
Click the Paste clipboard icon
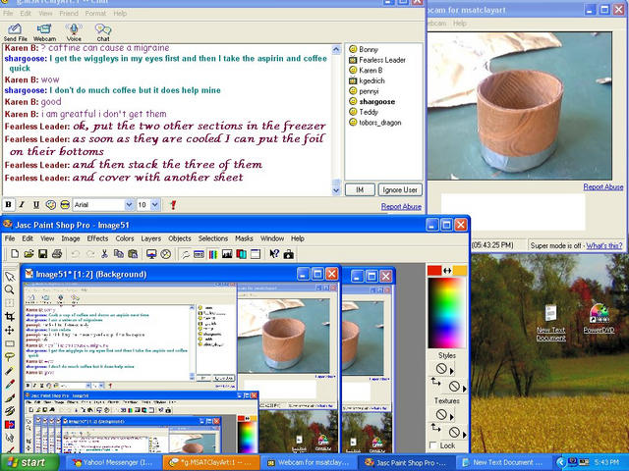coord(133,254)
